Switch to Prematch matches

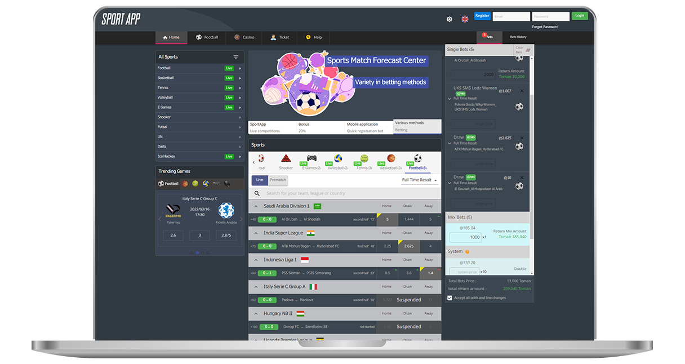(x=278, y=180)
